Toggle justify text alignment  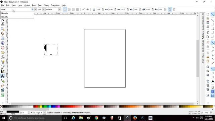[x=78, y=9]
